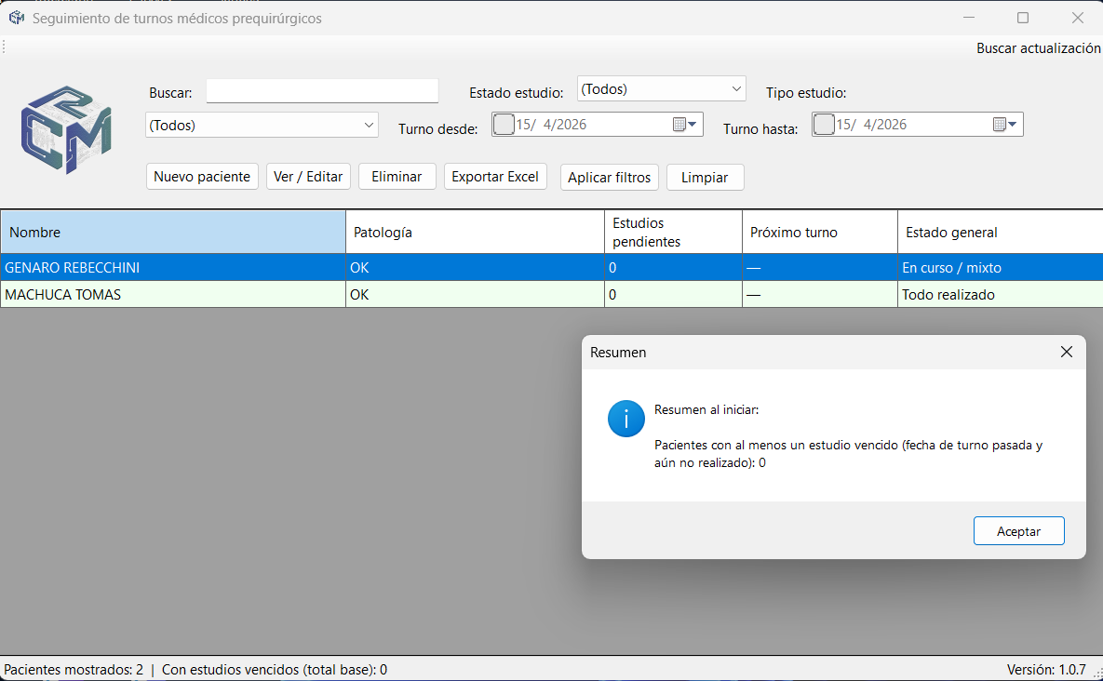
Task: Click the Ver / Editar button
Action: [x=308, y=177]
